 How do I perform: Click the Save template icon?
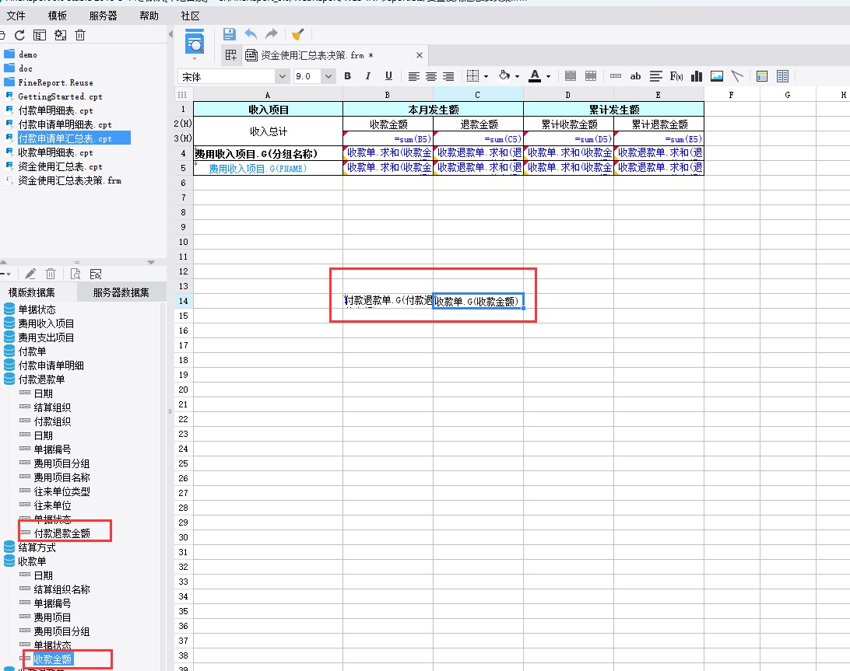tap(230, 35)
